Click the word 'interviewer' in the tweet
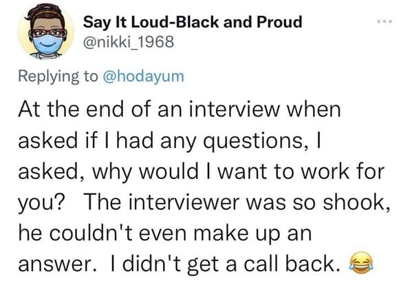 pos(180,202)
